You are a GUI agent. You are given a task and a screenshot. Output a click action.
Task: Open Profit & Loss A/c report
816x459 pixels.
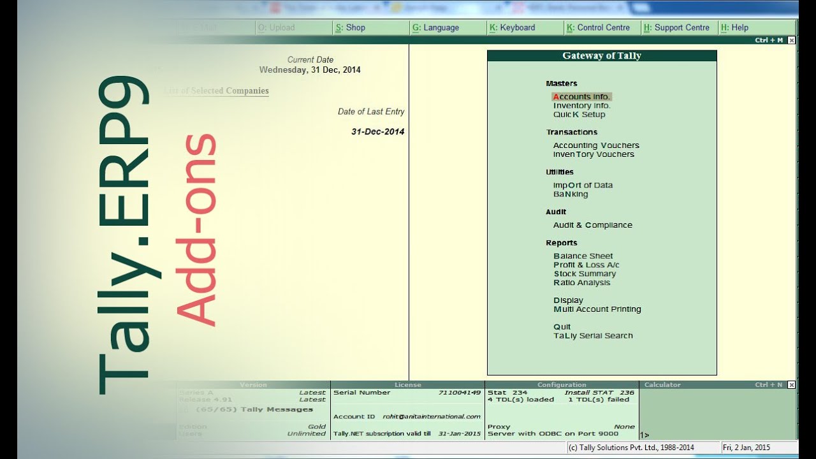tap(586, 265)
